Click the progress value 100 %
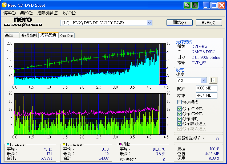 coord(214,149)
